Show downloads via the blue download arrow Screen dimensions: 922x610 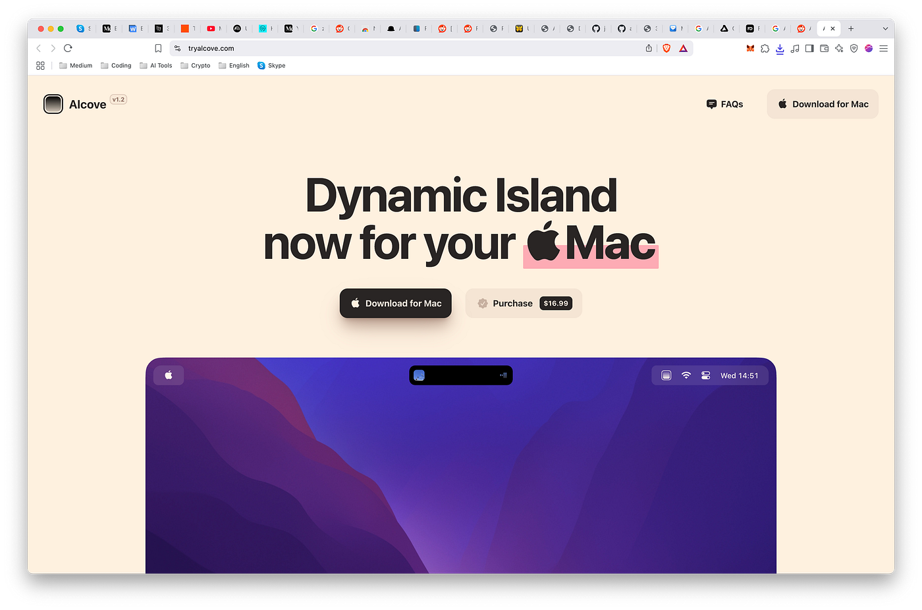[780, 49]
